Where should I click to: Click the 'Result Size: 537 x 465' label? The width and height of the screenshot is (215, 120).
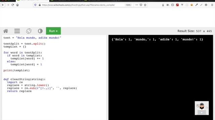tap(195, 31)
